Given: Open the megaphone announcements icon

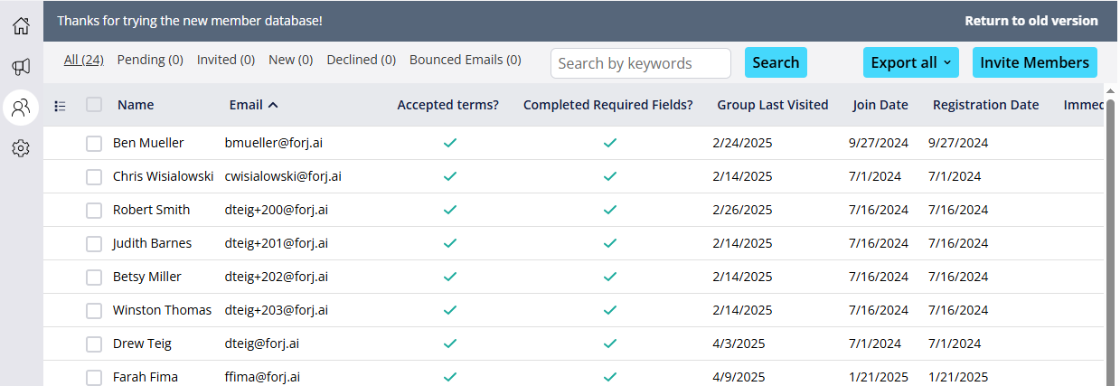Looking at the screenshot, I should 21,67.
